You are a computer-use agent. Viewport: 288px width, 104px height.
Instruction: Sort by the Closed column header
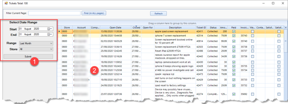[x=136, y=27]
